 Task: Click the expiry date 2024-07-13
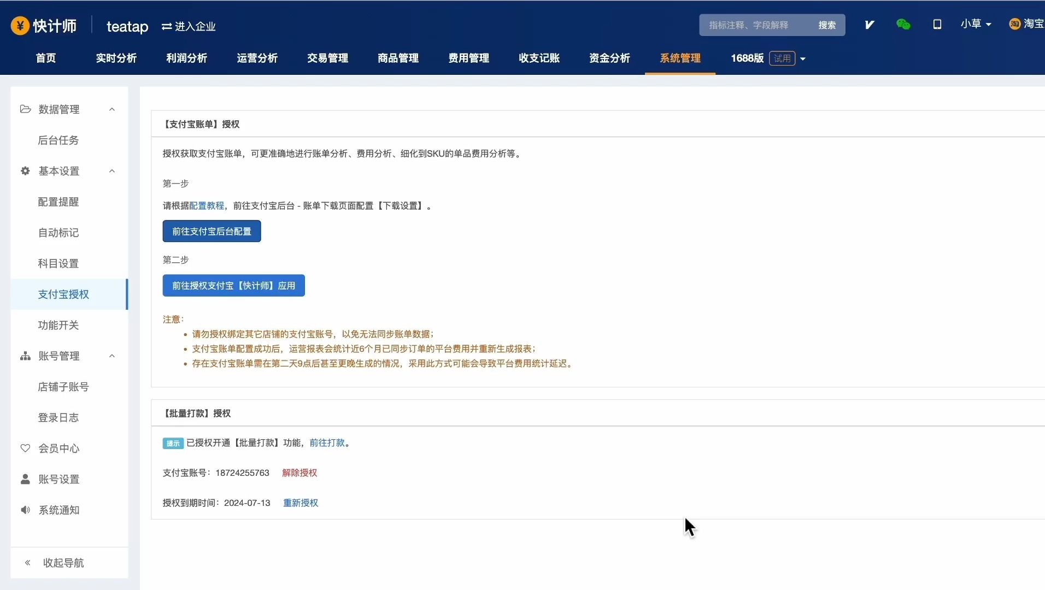[x=247, y=503]
